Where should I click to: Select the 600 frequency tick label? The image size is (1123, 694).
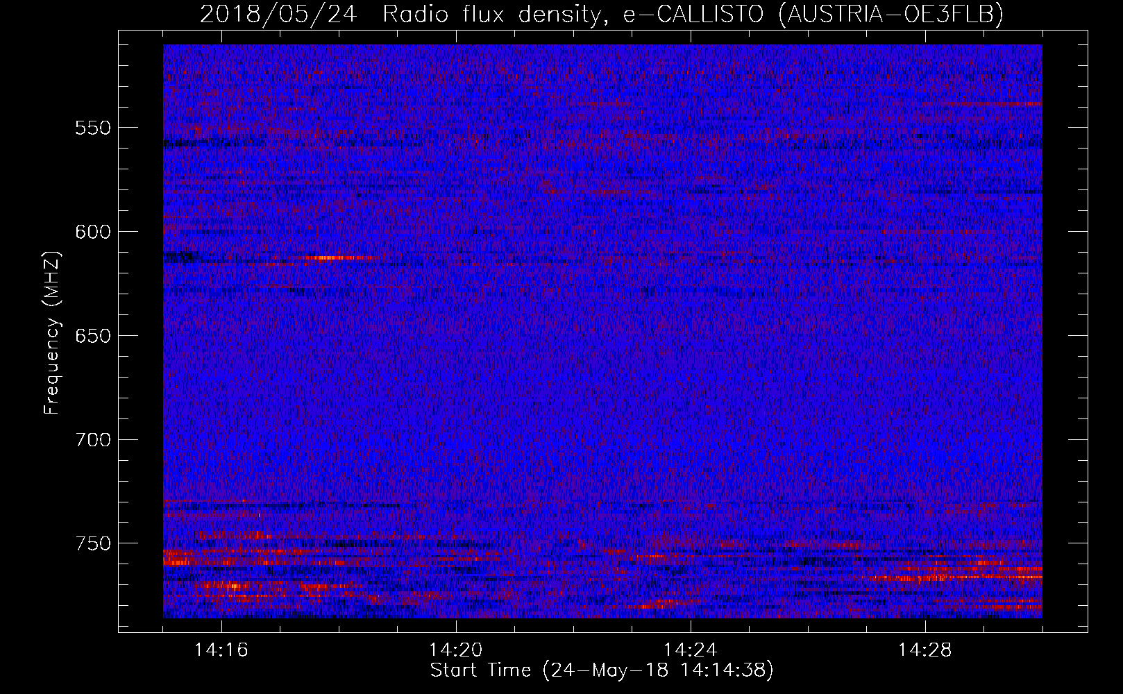93,232
